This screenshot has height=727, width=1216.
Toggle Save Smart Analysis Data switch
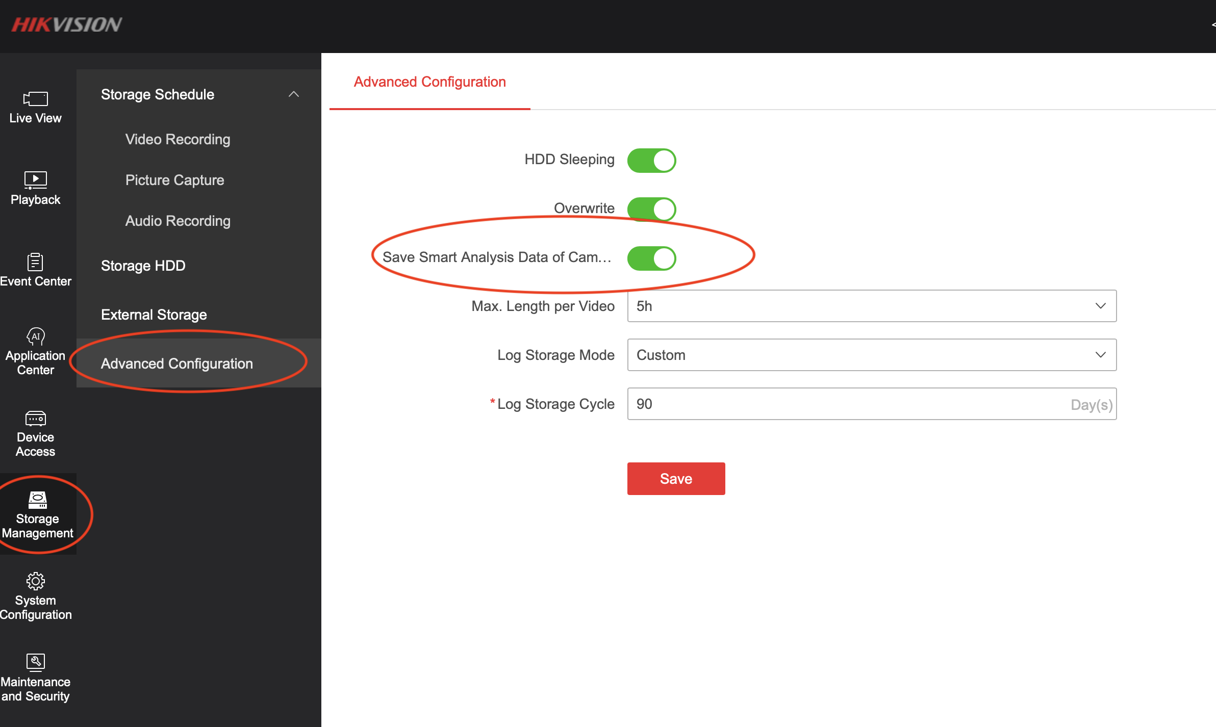651,258
